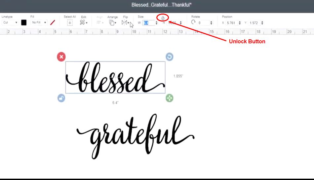Image resolution: width=314 pixels, height=180 pixels.
Task: Click the Position X input field
Action: point(231,23)
